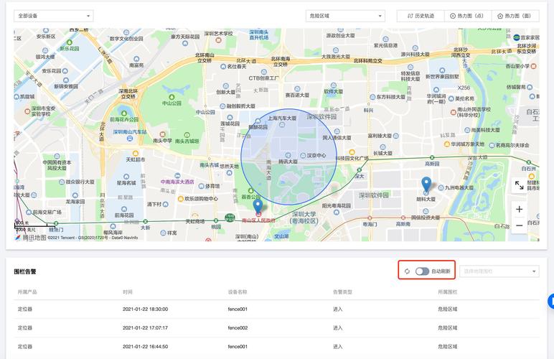Click the 时间 column header

coord(128,292)
